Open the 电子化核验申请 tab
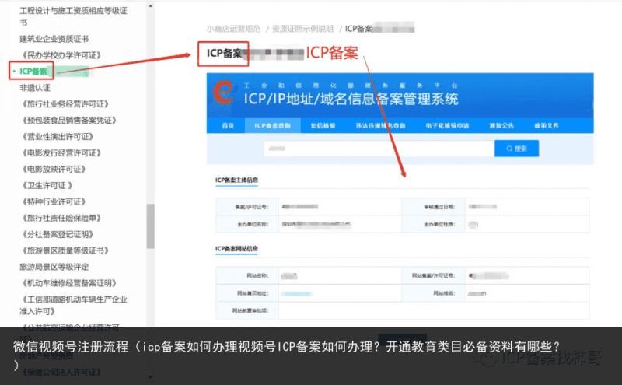 [448, 125]
